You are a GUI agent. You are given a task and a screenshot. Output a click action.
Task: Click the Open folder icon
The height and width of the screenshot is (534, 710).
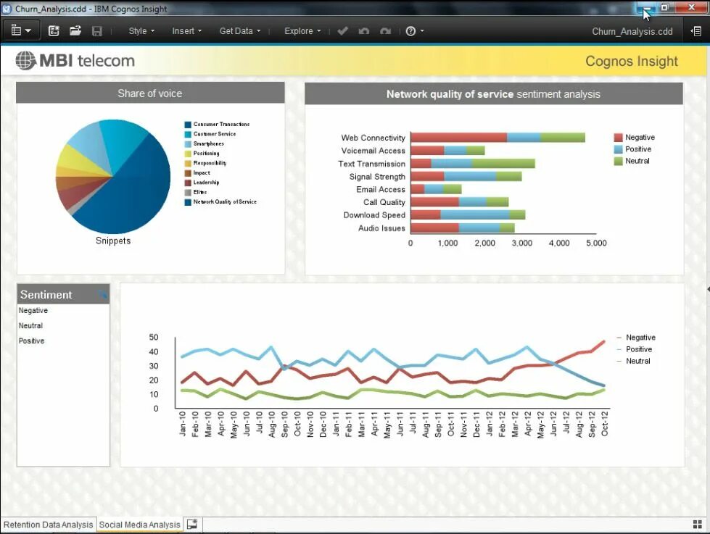pyautogui.click(x=75, y=30)
